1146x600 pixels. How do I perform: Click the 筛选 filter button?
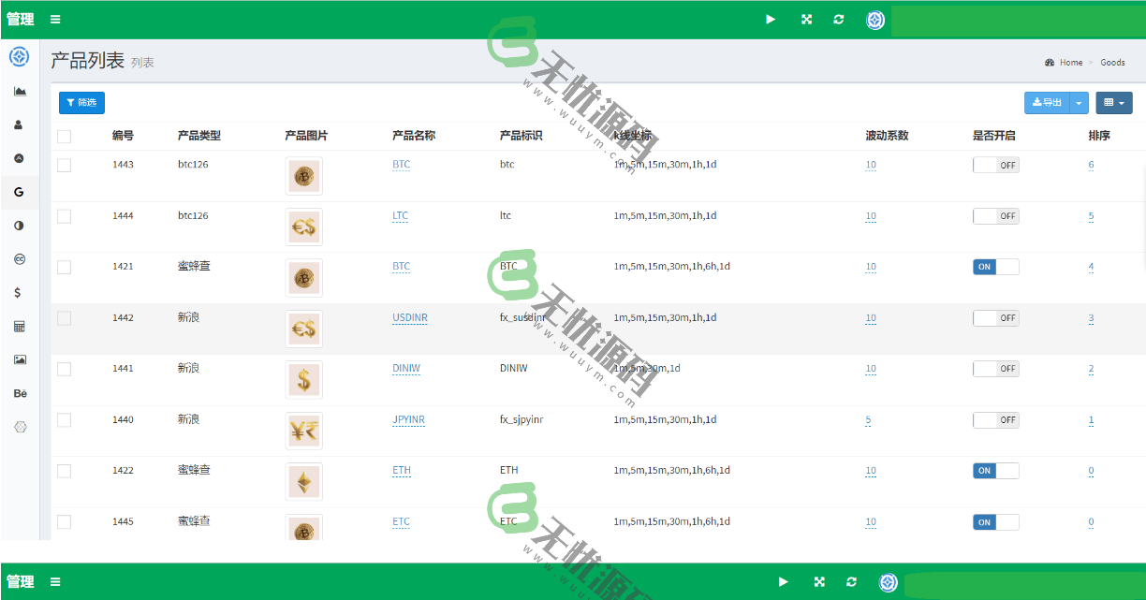[x=81, y=103]
